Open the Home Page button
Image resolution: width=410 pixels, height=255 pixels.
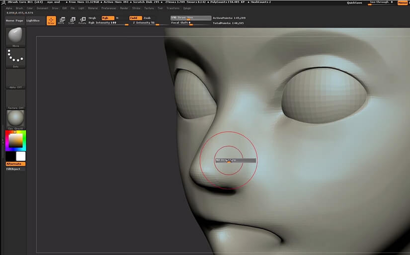tap(14, 21)
